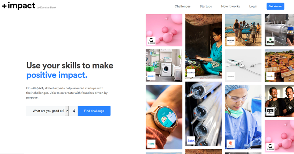Click the Login link
This screenshot has height=154, width=294.
(253, 6)
